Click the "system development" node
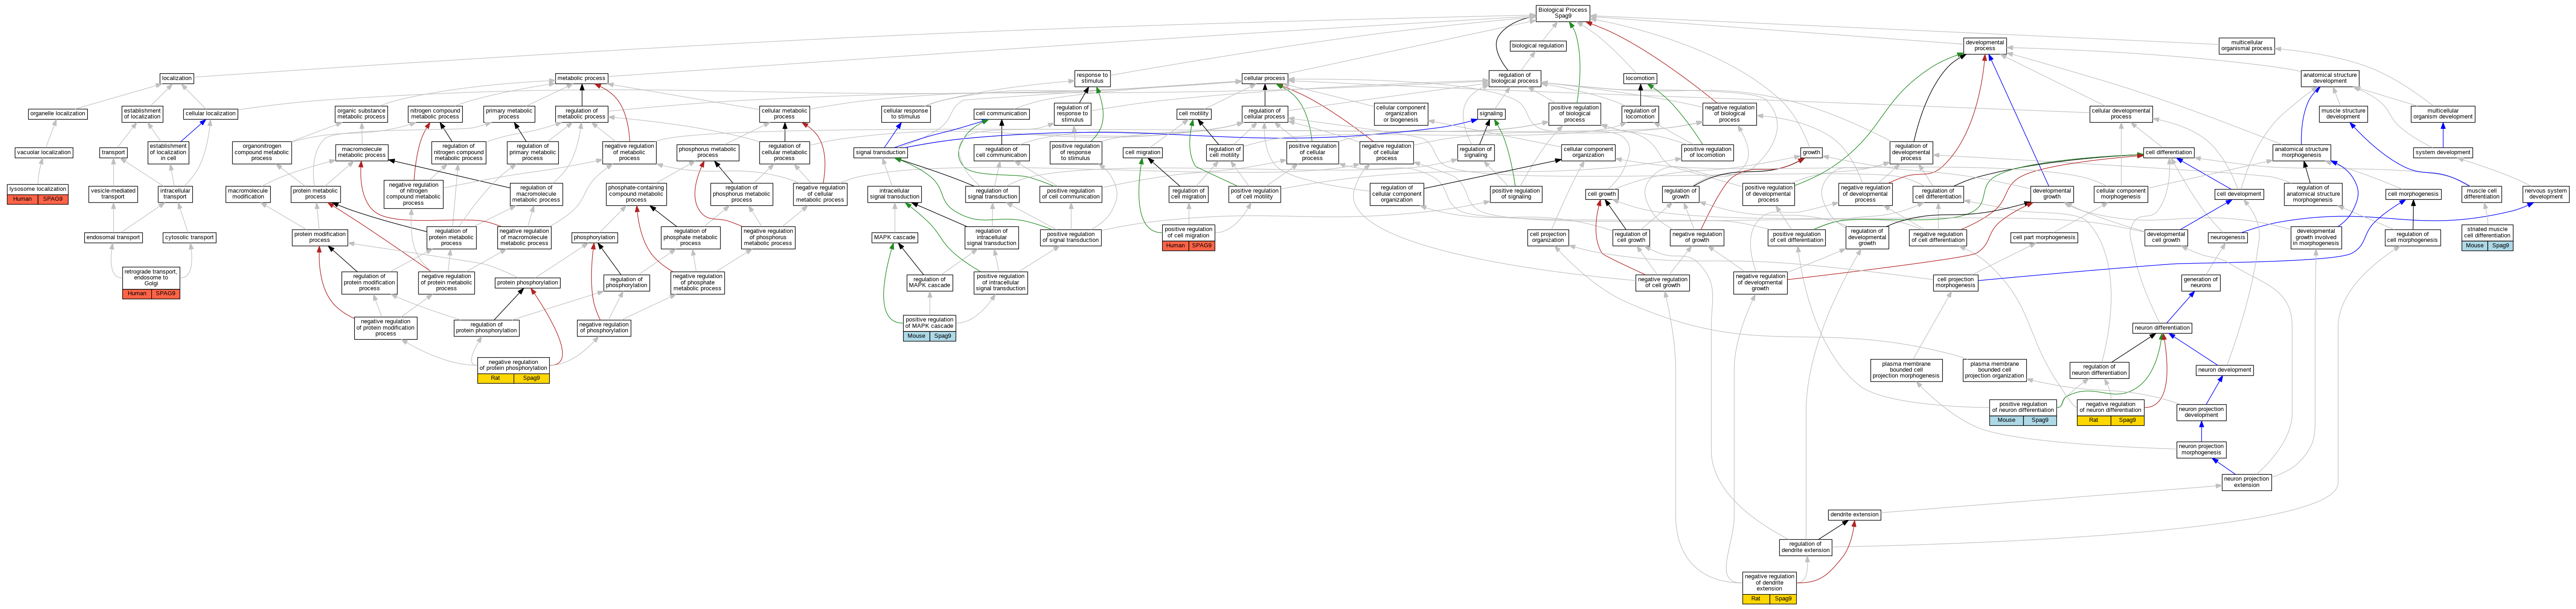This screenshot has width=2576, height=609. point(2443,153)
